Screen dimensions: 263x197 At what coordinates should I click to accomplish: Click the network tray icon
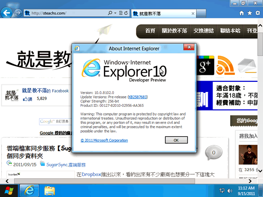pyautogui.click(x=222, y=190)
